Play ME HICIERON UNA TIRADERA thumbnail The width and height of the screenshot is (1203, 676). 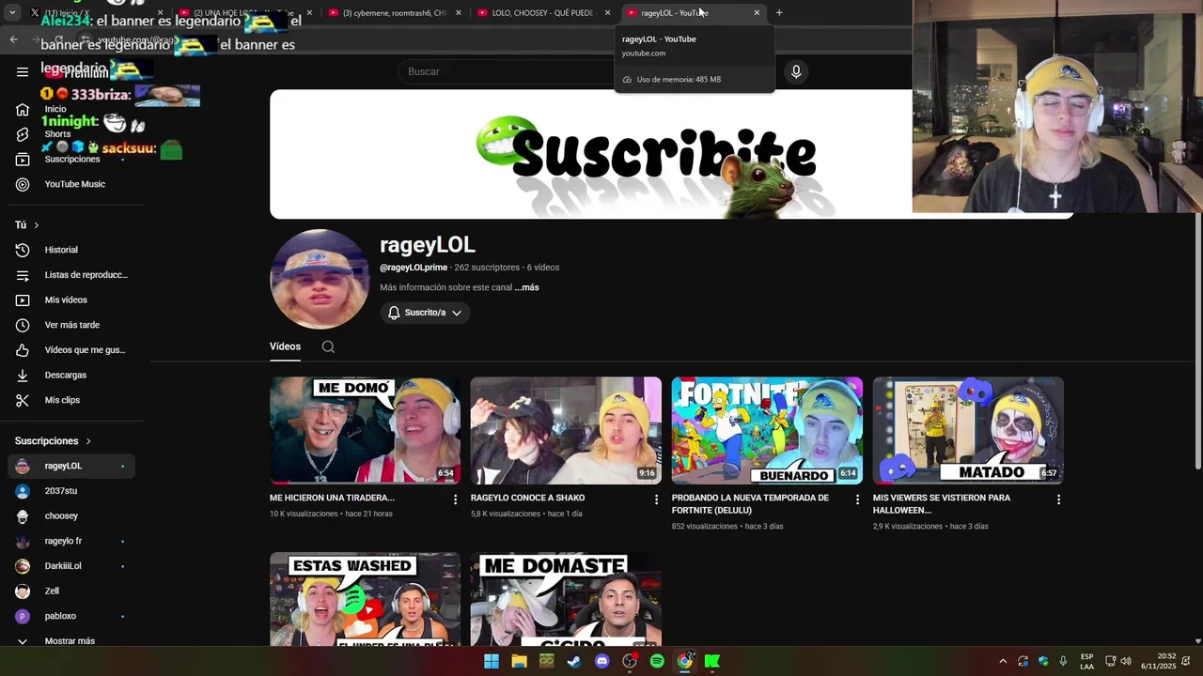pos(365,431)
